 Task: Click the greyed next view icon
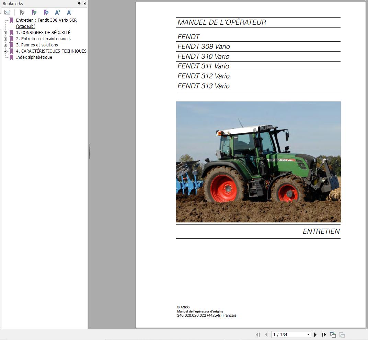tap(342, 334)
